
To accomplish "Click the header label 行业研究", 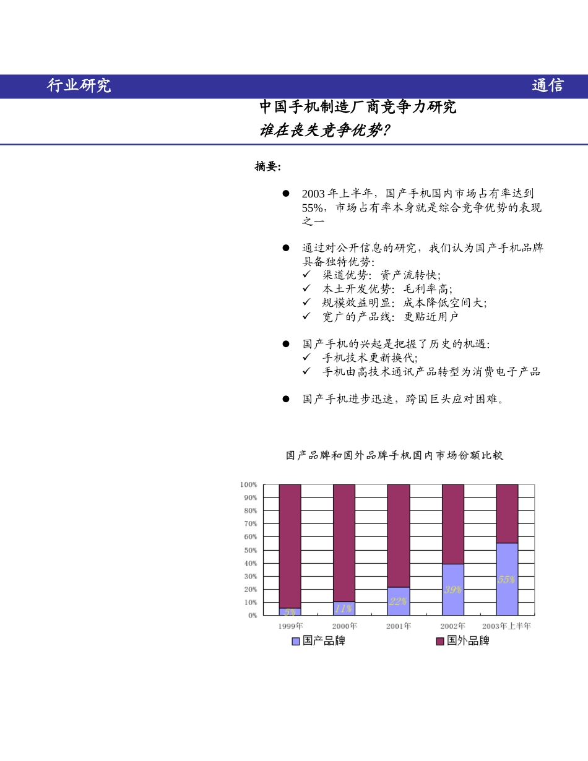I will (x=79, y=86).
